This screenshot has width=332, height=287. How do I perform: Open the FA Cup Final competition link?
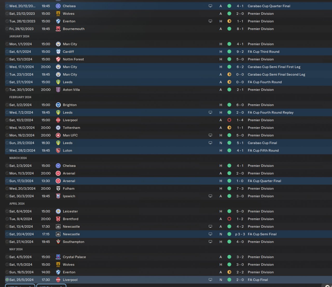[x=258, y=280]
